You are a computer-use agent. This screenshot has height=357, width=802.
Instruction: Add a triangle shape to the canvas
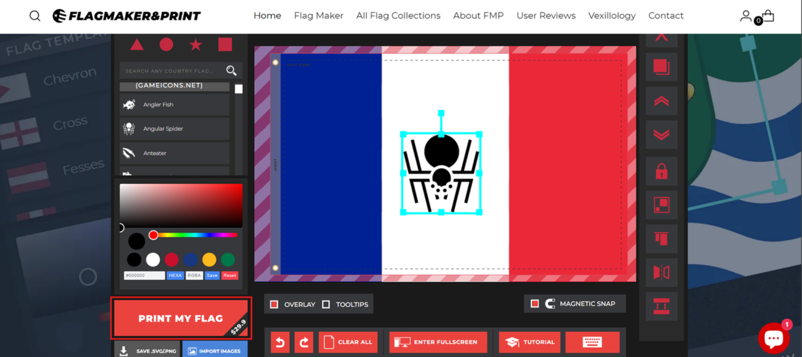tap(136, 44)
